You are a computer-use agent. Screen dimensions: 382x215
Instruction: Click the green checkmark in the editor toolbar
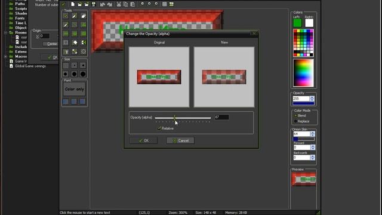tap(64, 4)
